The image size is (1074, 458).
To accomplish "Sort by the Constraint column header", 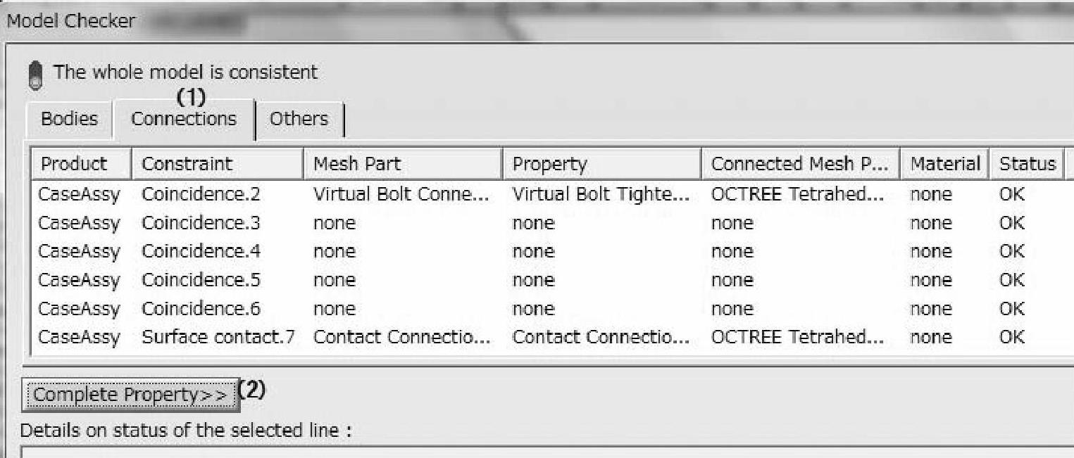I will (x=187, y=165).
